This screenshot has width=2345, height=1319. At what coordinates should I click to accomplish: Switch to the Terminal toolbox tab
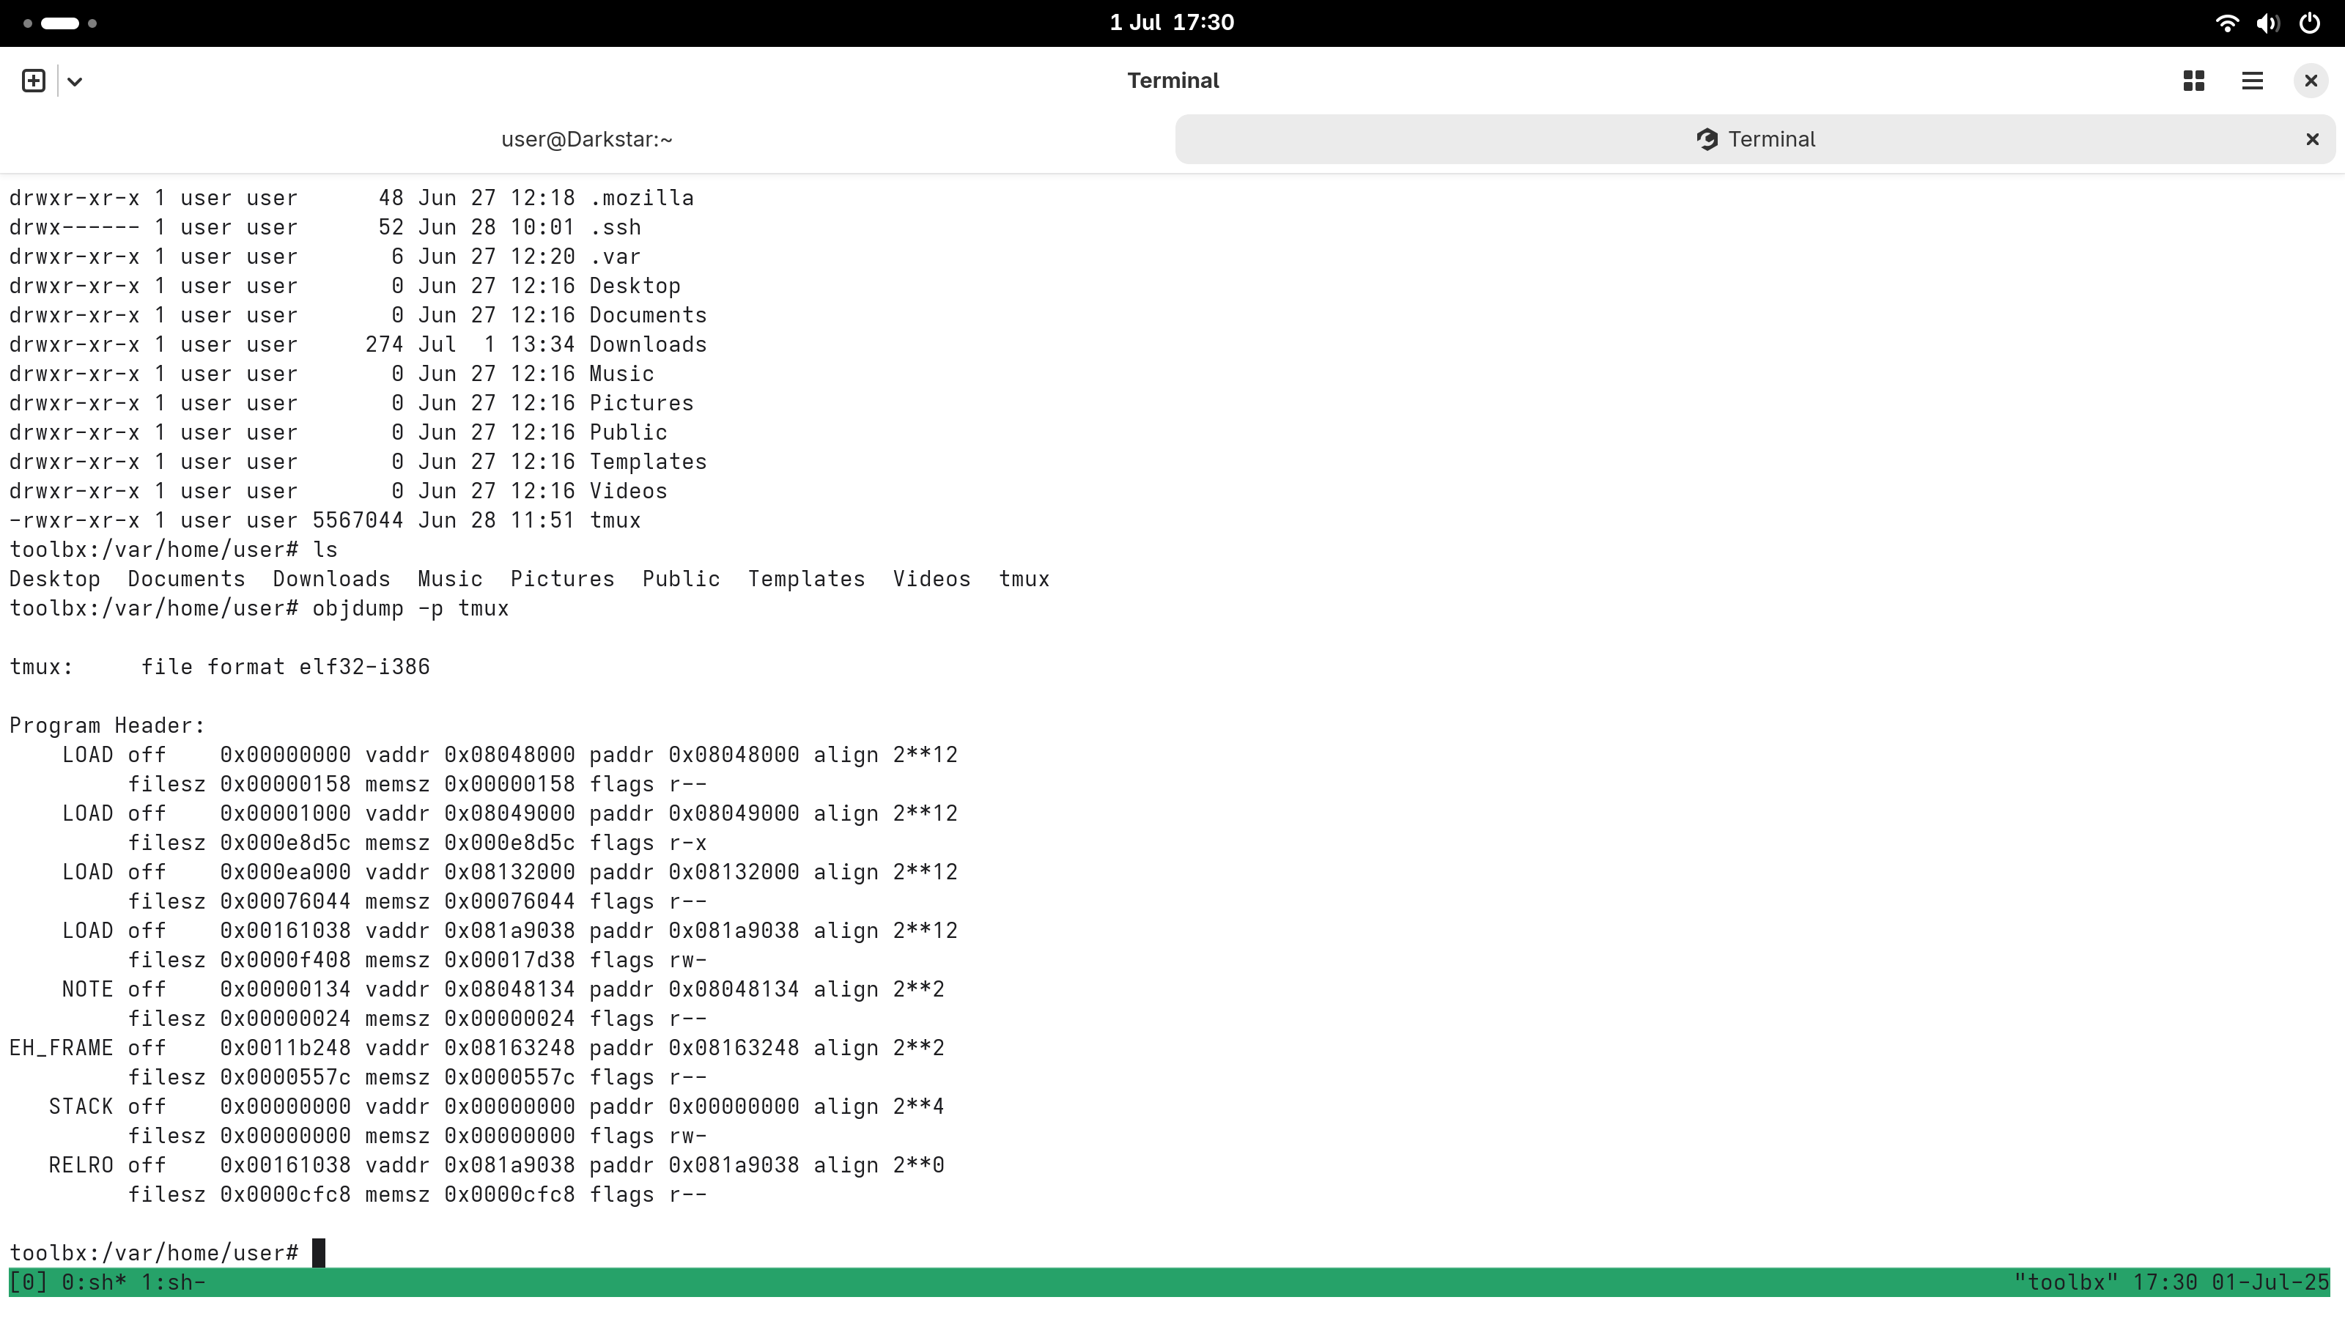tap(1770, 139)
